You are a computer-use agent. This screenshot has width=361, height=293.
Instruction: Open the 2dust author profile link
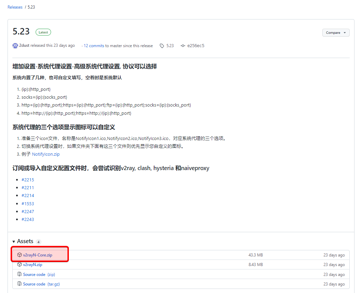(x=24, y=46)
